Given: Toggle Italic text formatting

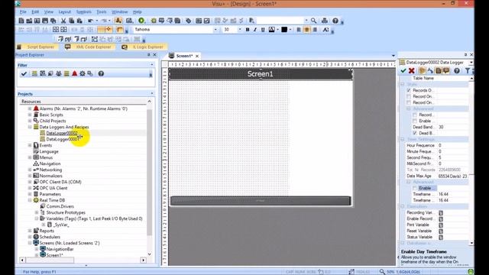Looking at the screenshot, I should click(255, 30).
